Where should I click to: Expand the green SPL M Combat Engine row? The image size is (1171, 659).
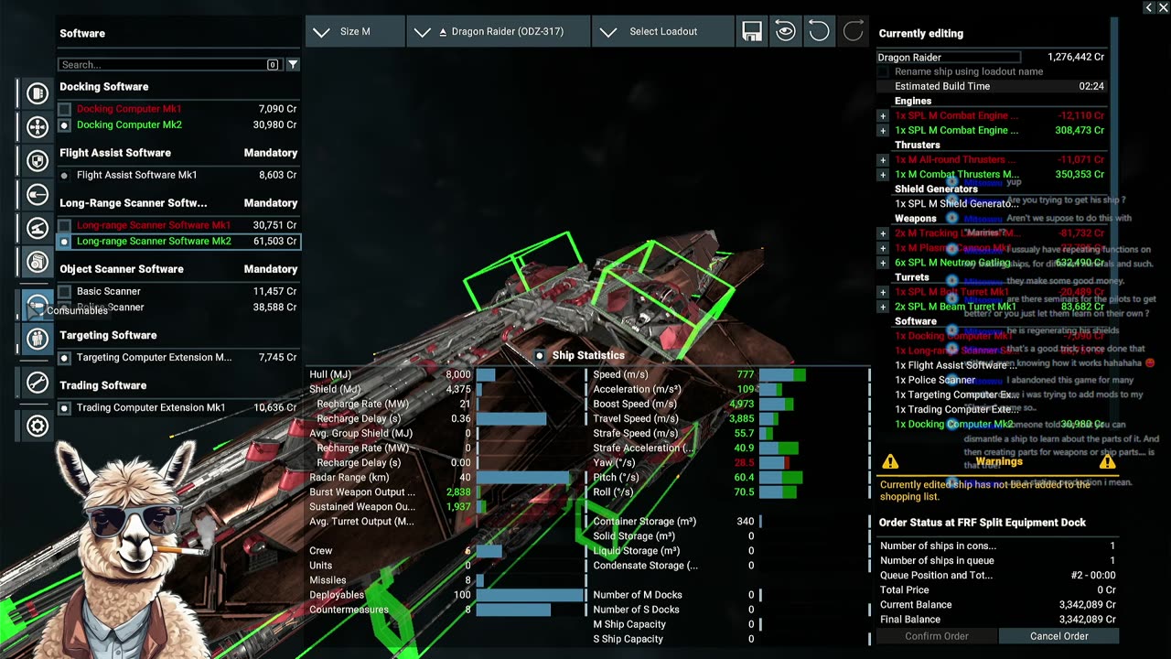click(x=883, y=131)
